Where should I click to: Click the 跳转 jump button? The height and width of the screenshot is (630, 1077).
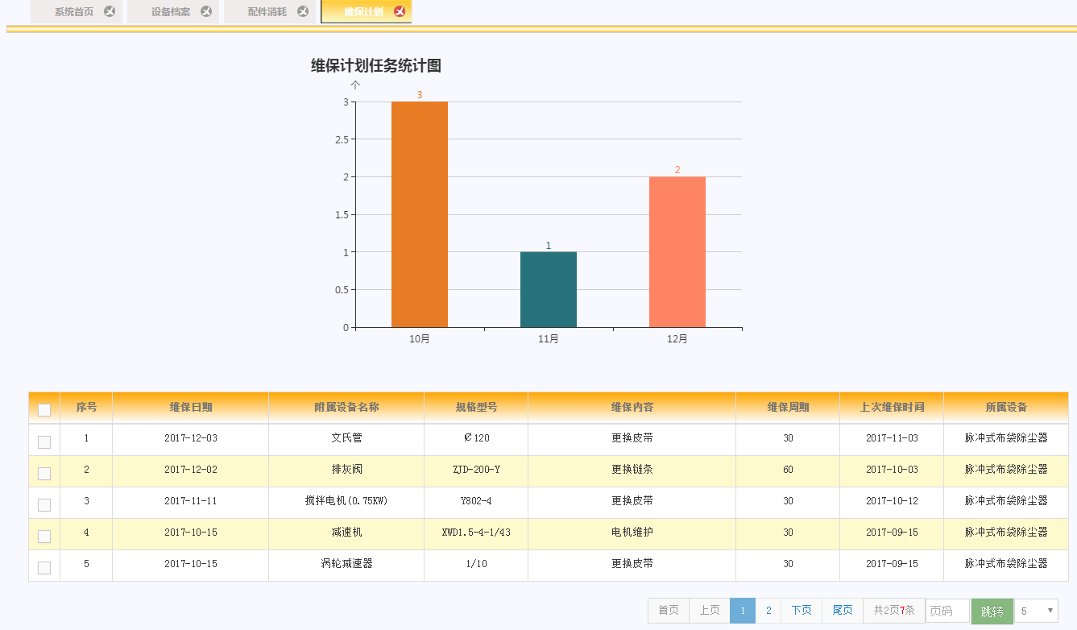coord(992,611)
